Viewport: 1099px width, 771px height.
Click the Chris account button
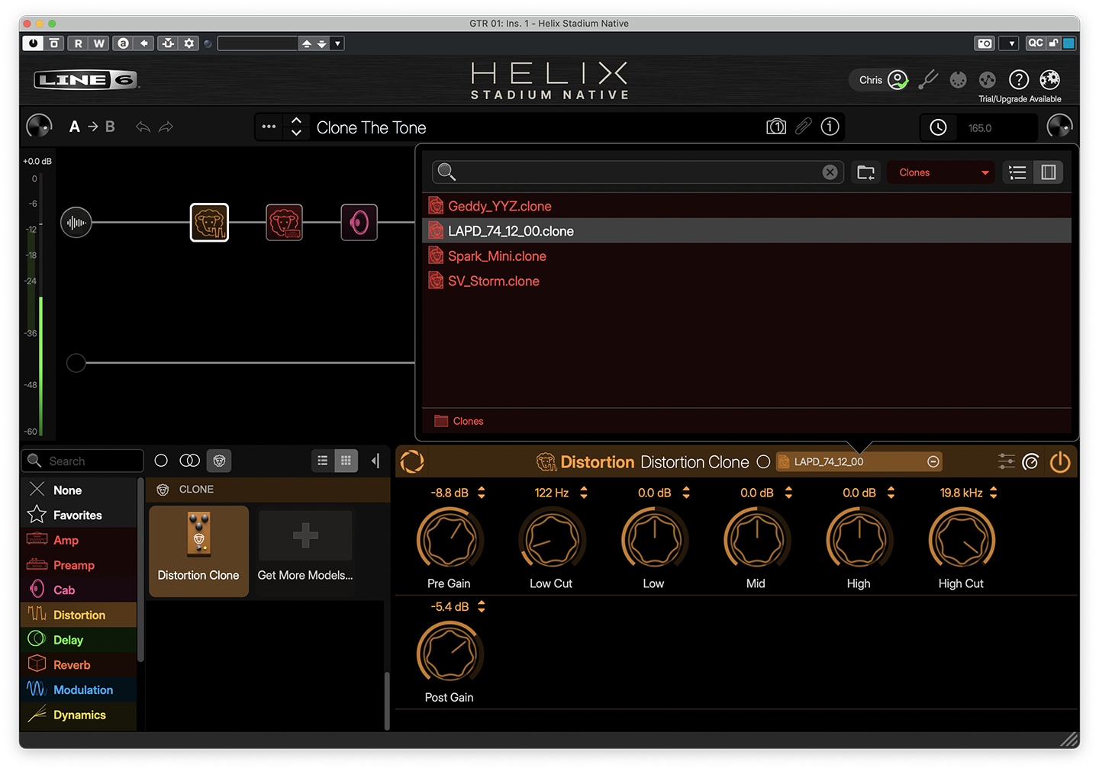click(881, 79)
